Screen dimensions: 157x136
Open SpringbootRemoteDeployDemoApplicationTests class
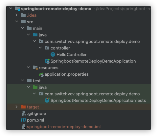[x=98, y=101]
